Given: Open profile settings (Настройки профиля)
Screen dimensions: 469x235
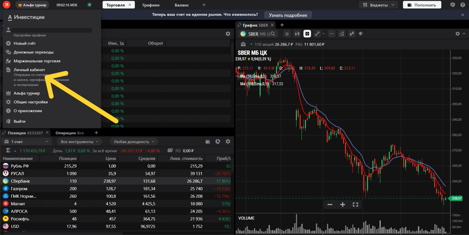Looking at the screenshot, I should (x=30, y=35).
